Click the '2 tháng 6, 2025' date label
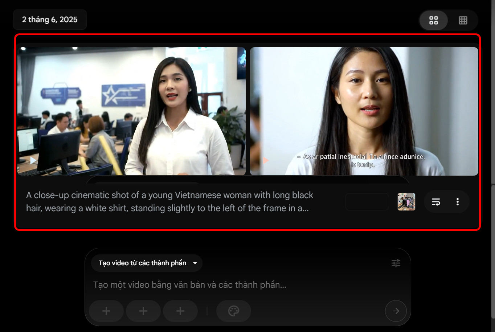This screenshot has width=495, height=332. click(x=50, y=20)
